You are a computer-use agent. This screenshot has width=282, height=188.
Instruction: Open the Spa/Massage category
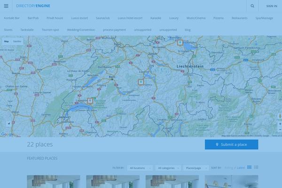(x=264, y=18)
